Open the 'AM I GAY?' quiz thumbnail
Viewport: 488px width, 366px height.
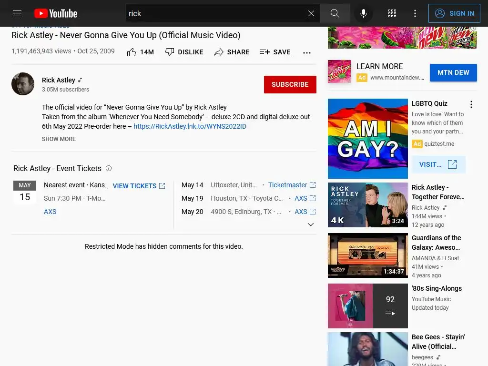tap(367, 139)
